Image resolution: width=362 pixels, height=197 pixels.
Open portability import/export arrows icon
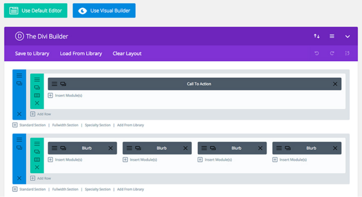point(317,36)
